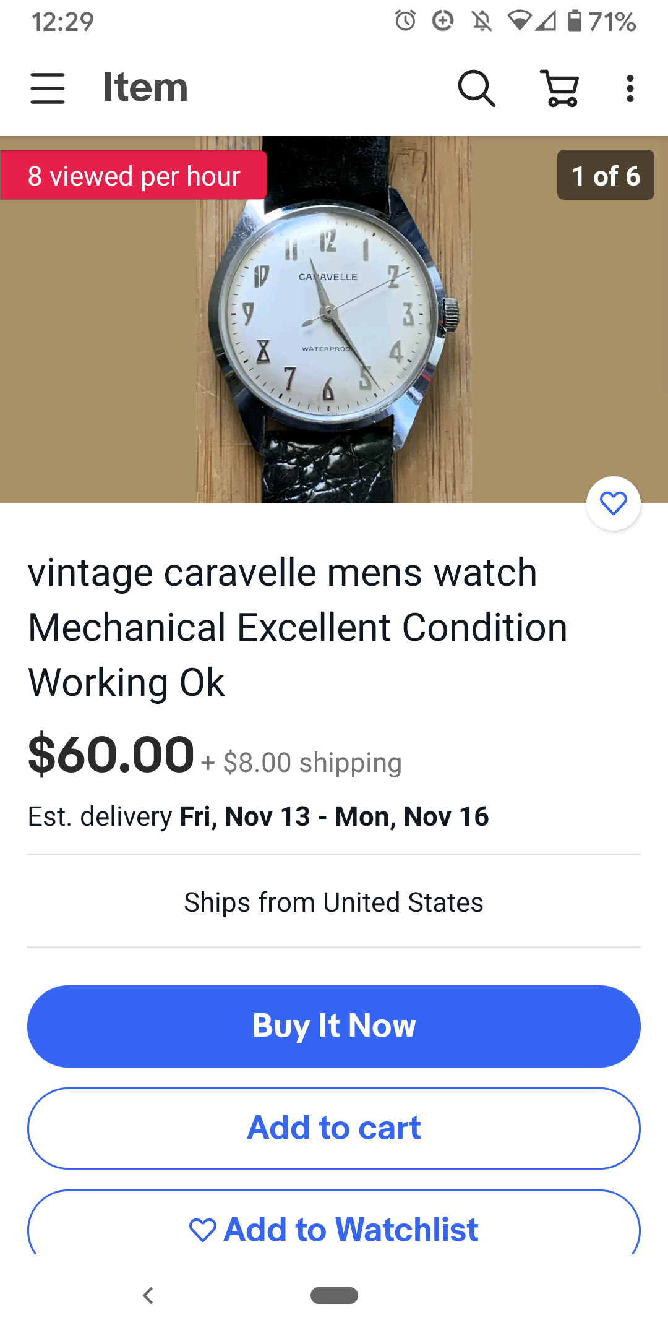Tap the 1 of 6 image counter
Image resolution: width=668 pixels, height=1336 pixels.
pos(606,175)
